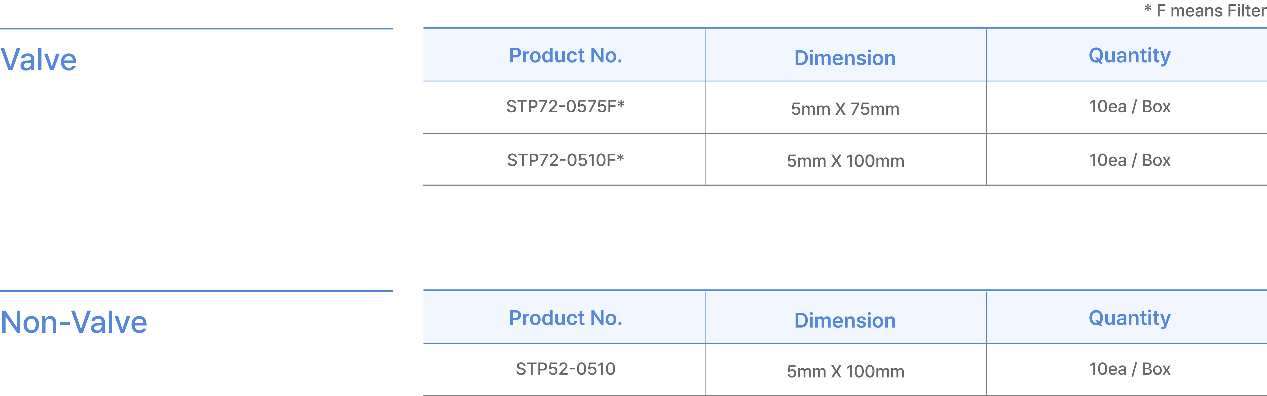Click quantity cell for STP72-0510F* row
1267x396 pixels.
tap(1129, 160)
